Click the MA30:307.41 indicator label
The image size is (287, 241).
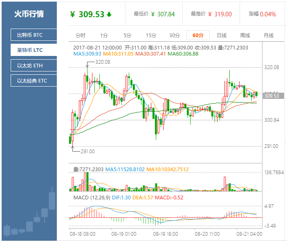[x=150, y=54]
